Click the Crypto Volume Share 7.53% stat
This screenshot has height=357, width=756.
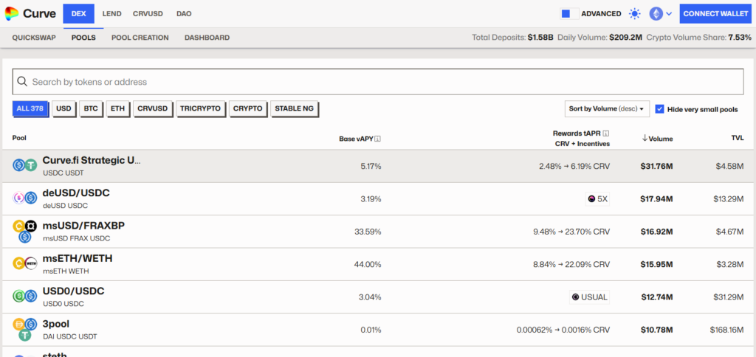pos(698,38)
